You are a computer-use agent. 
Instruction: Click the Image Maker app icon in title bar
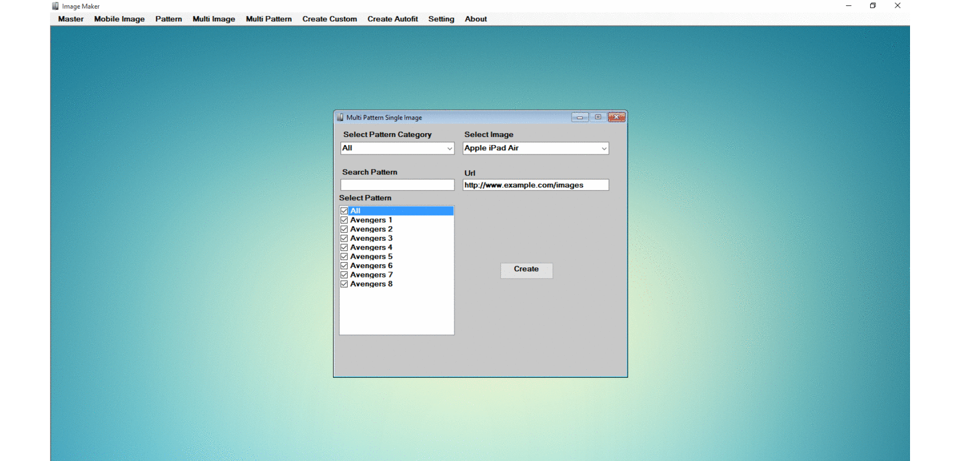click(x=56, y=6)
